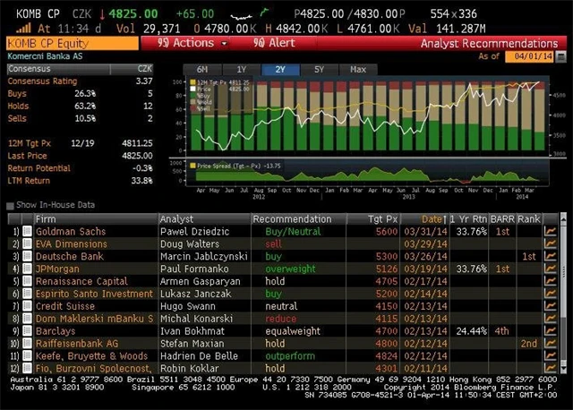The image size is (573, 410).
Task: Enable the Show In-House Data checkbox
Action: 11,206
